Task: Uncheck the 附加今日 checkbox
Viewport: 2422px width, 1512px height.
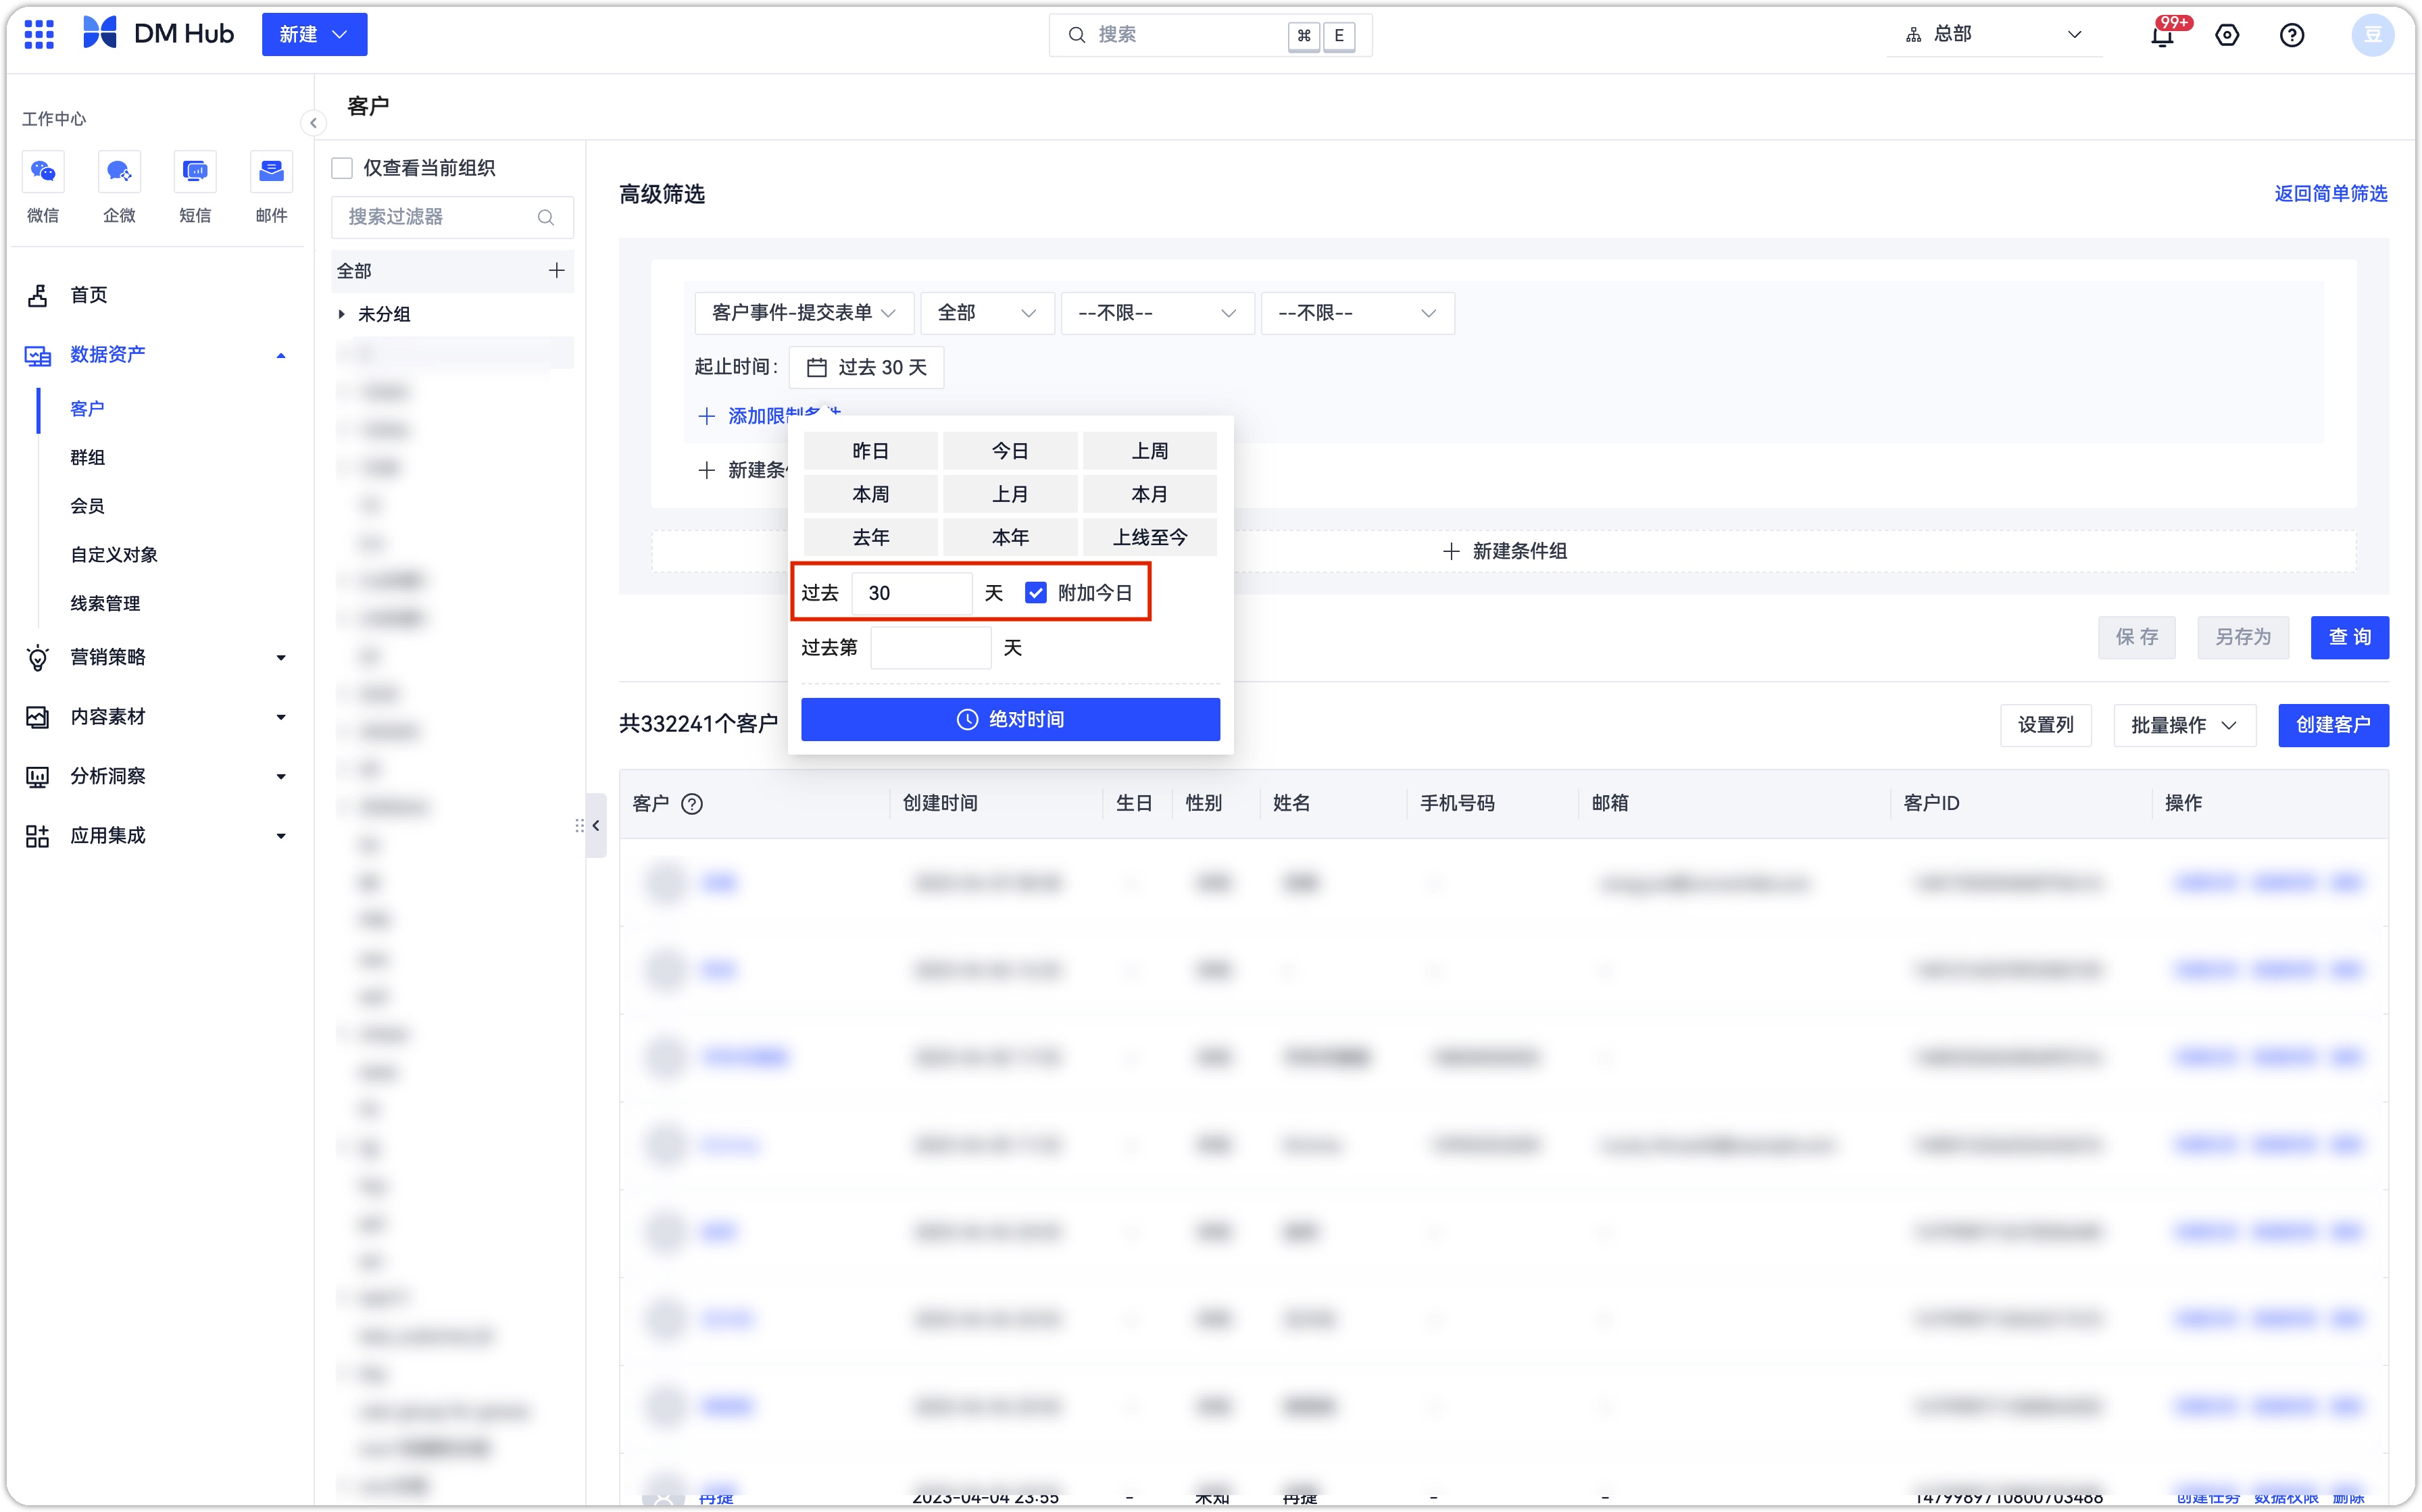Action: pyautogui.click(x=1035, y=593)
